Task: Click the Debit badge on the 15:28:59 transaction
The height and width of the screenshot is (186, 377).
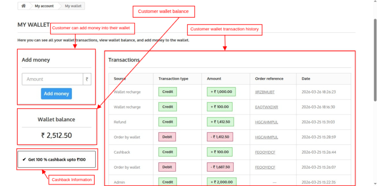Action: [167, 137]
